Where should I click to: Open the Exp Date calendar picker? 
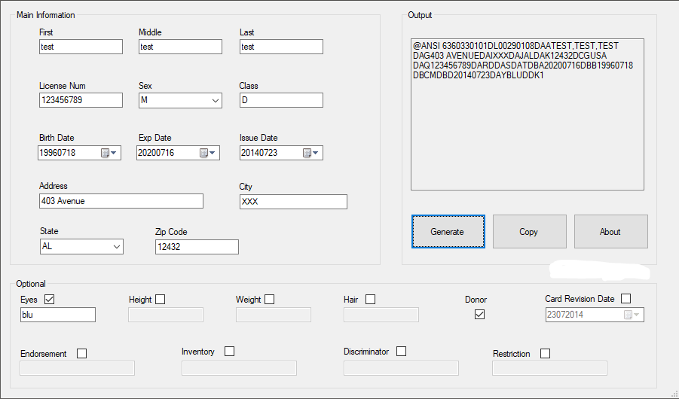(208, 153)
